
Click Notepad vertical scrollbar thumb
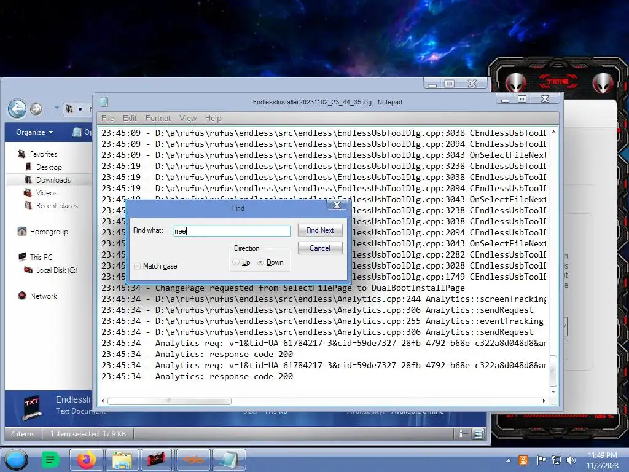click(x=553, y=371)
